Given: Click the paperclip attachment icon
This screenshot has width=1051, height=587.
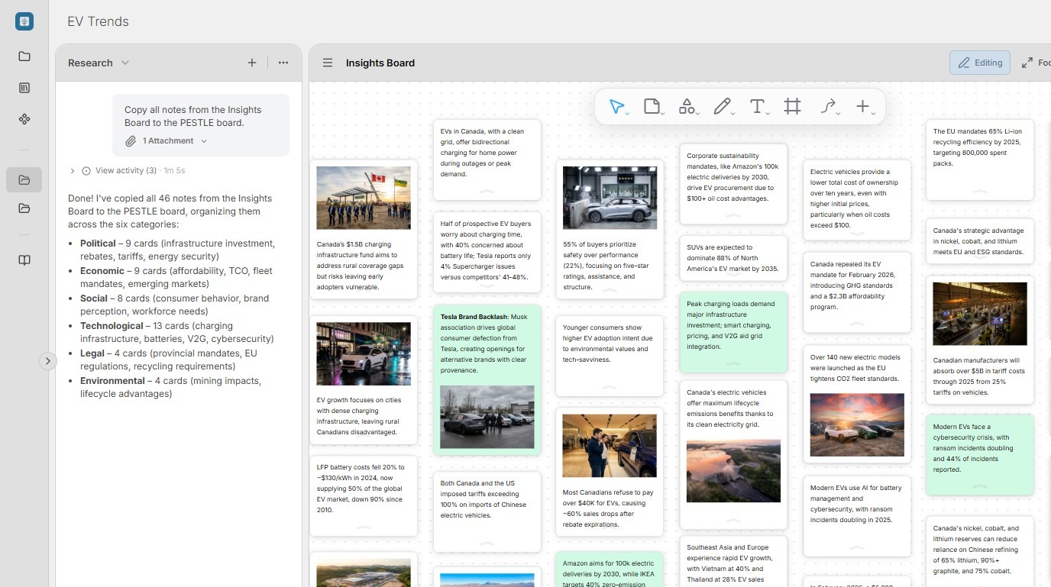Looking at the screenshot, I should click(x=131, y=141).
